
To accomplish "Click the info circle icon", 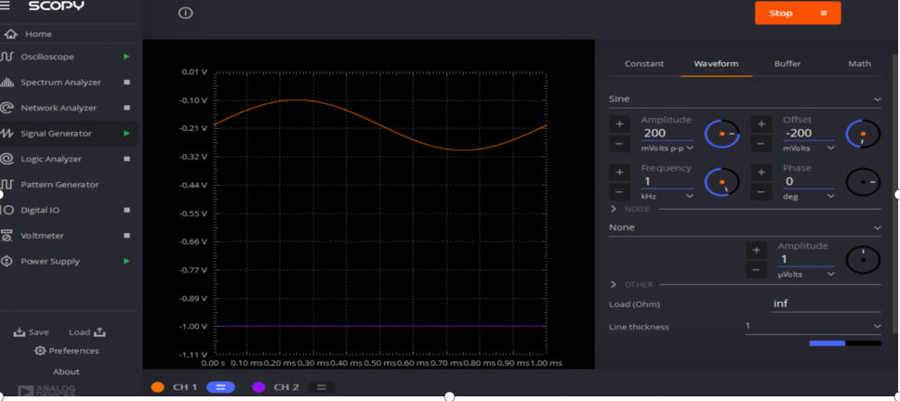I will point(185,13).
